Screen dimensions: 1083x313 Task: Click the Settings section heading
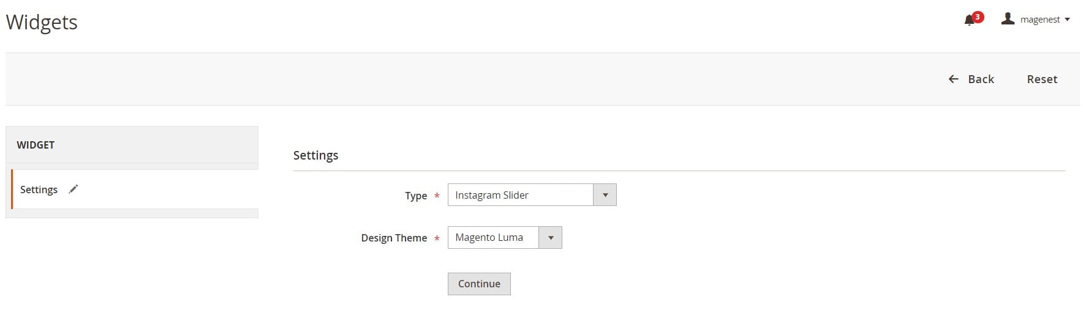[x=315, y=155]
